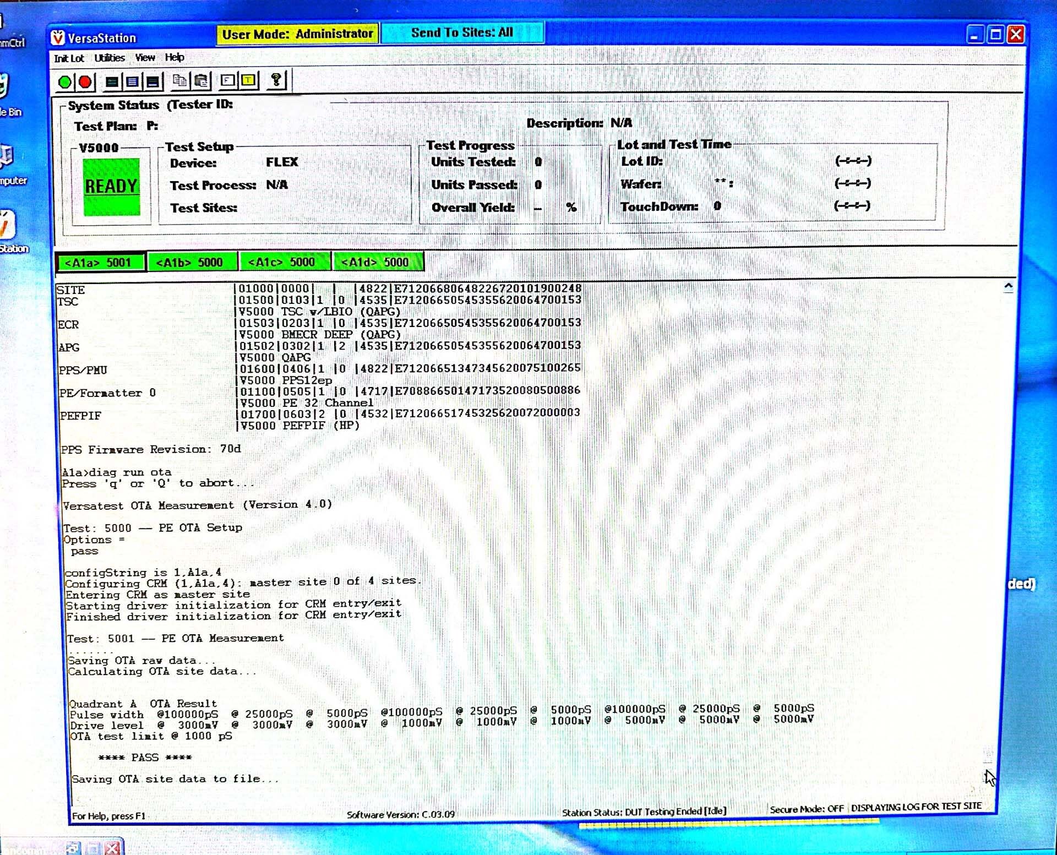Click 'OTA test limit @ 1000 pS' line
1057x855 pixels.
click(x=151, y=736)
